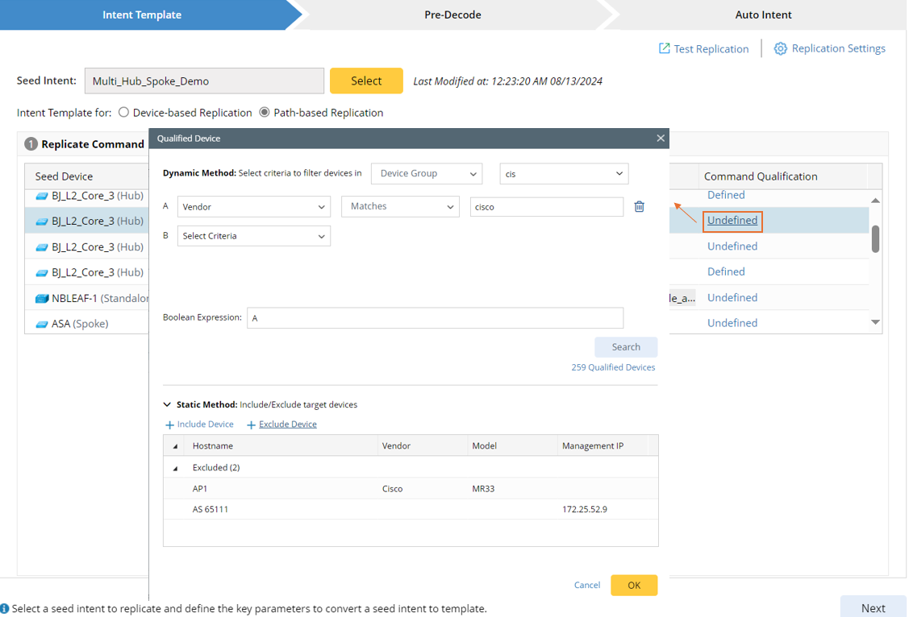Screen dimensions: 909x617
Task: Delete criteria row A with trash icon
Action: click(x=640, y=207)
